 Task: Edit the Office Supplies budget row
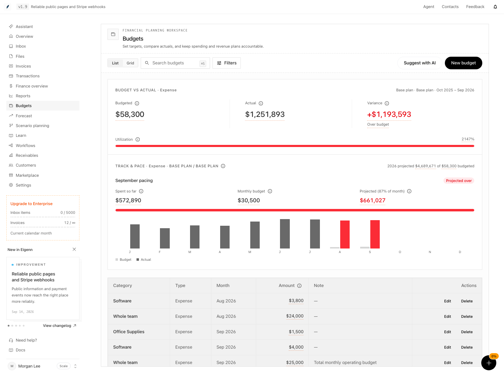point(448,332)
